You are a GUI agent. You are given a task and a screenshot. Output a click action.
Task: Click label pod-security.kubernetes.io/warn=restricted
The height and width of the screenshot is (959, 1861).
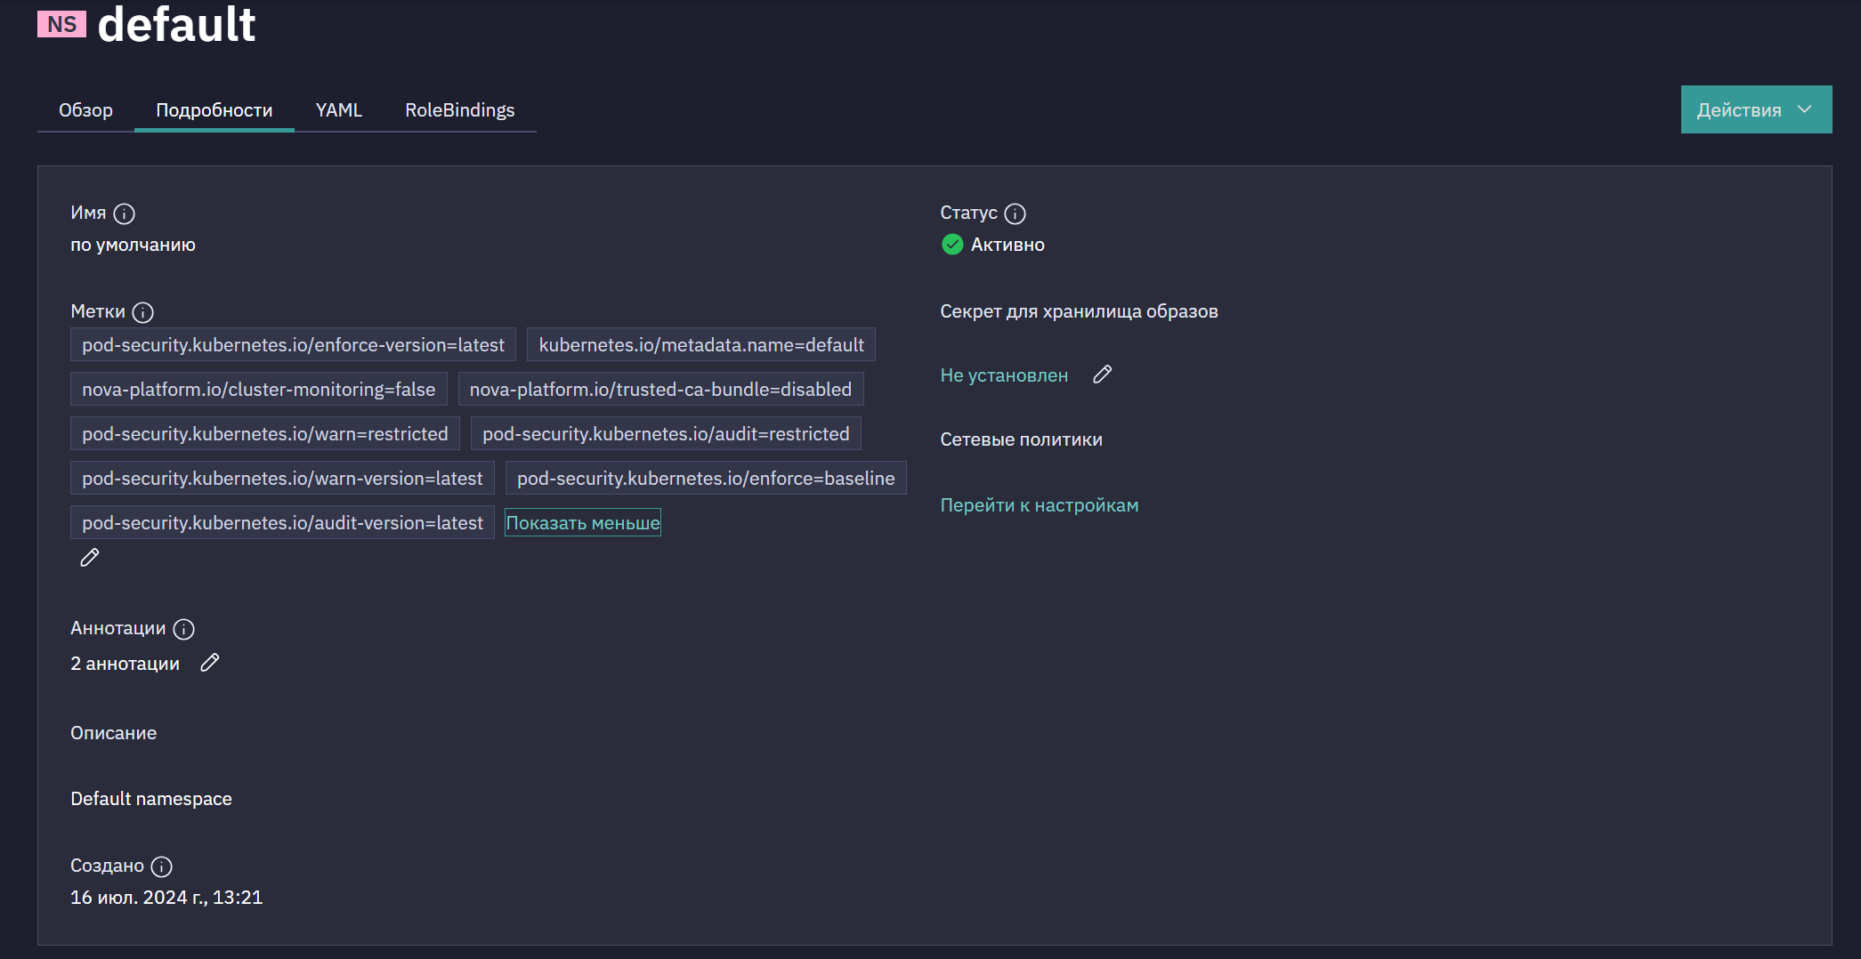coord(265,434)
